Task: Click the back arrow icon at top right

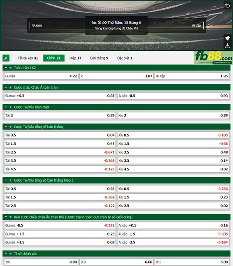Action: coord(227,6)
